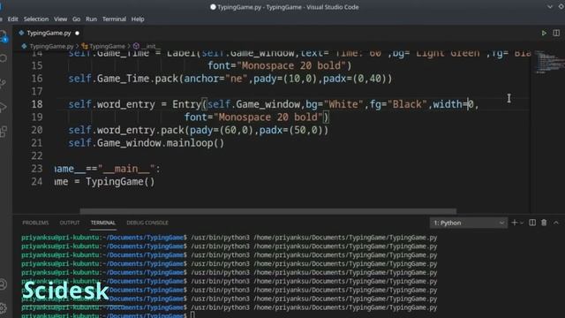Open the launch profile dropdown arrow
This screenshot has height=318, width=565.
point(522,223)
